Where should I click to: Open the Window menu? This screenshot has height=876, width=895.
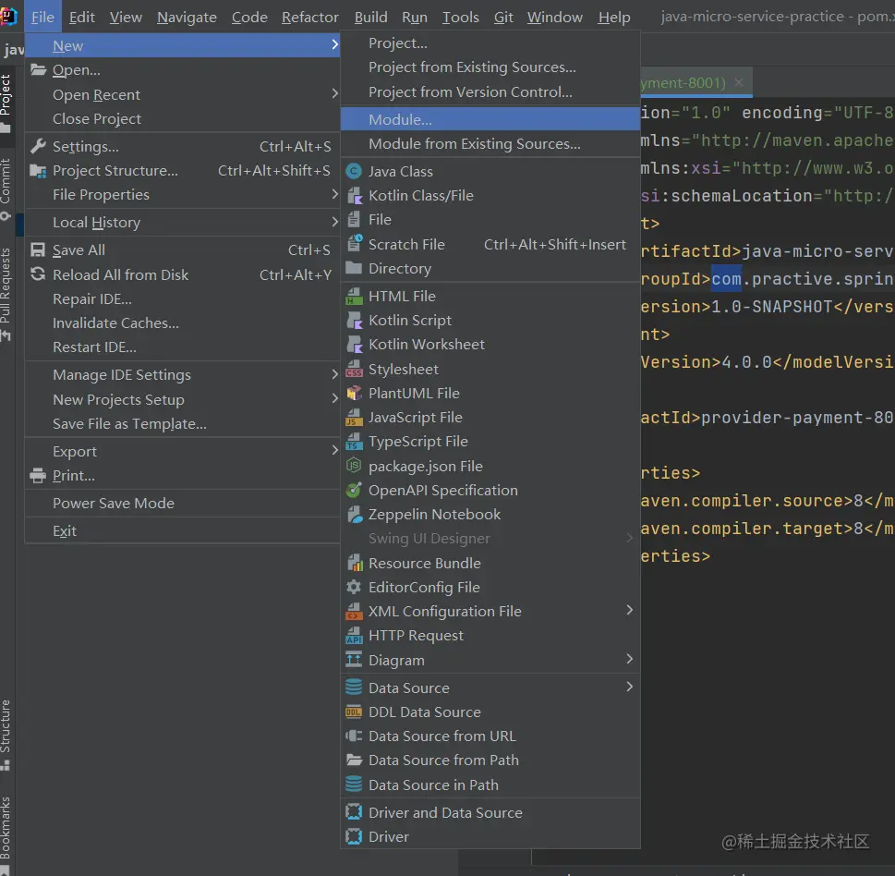555,18
